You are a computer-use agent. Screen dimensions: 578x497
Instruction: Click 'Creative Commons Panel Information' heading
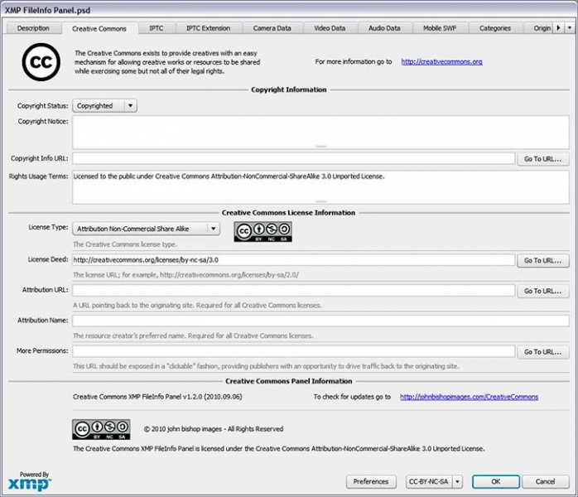289,381
